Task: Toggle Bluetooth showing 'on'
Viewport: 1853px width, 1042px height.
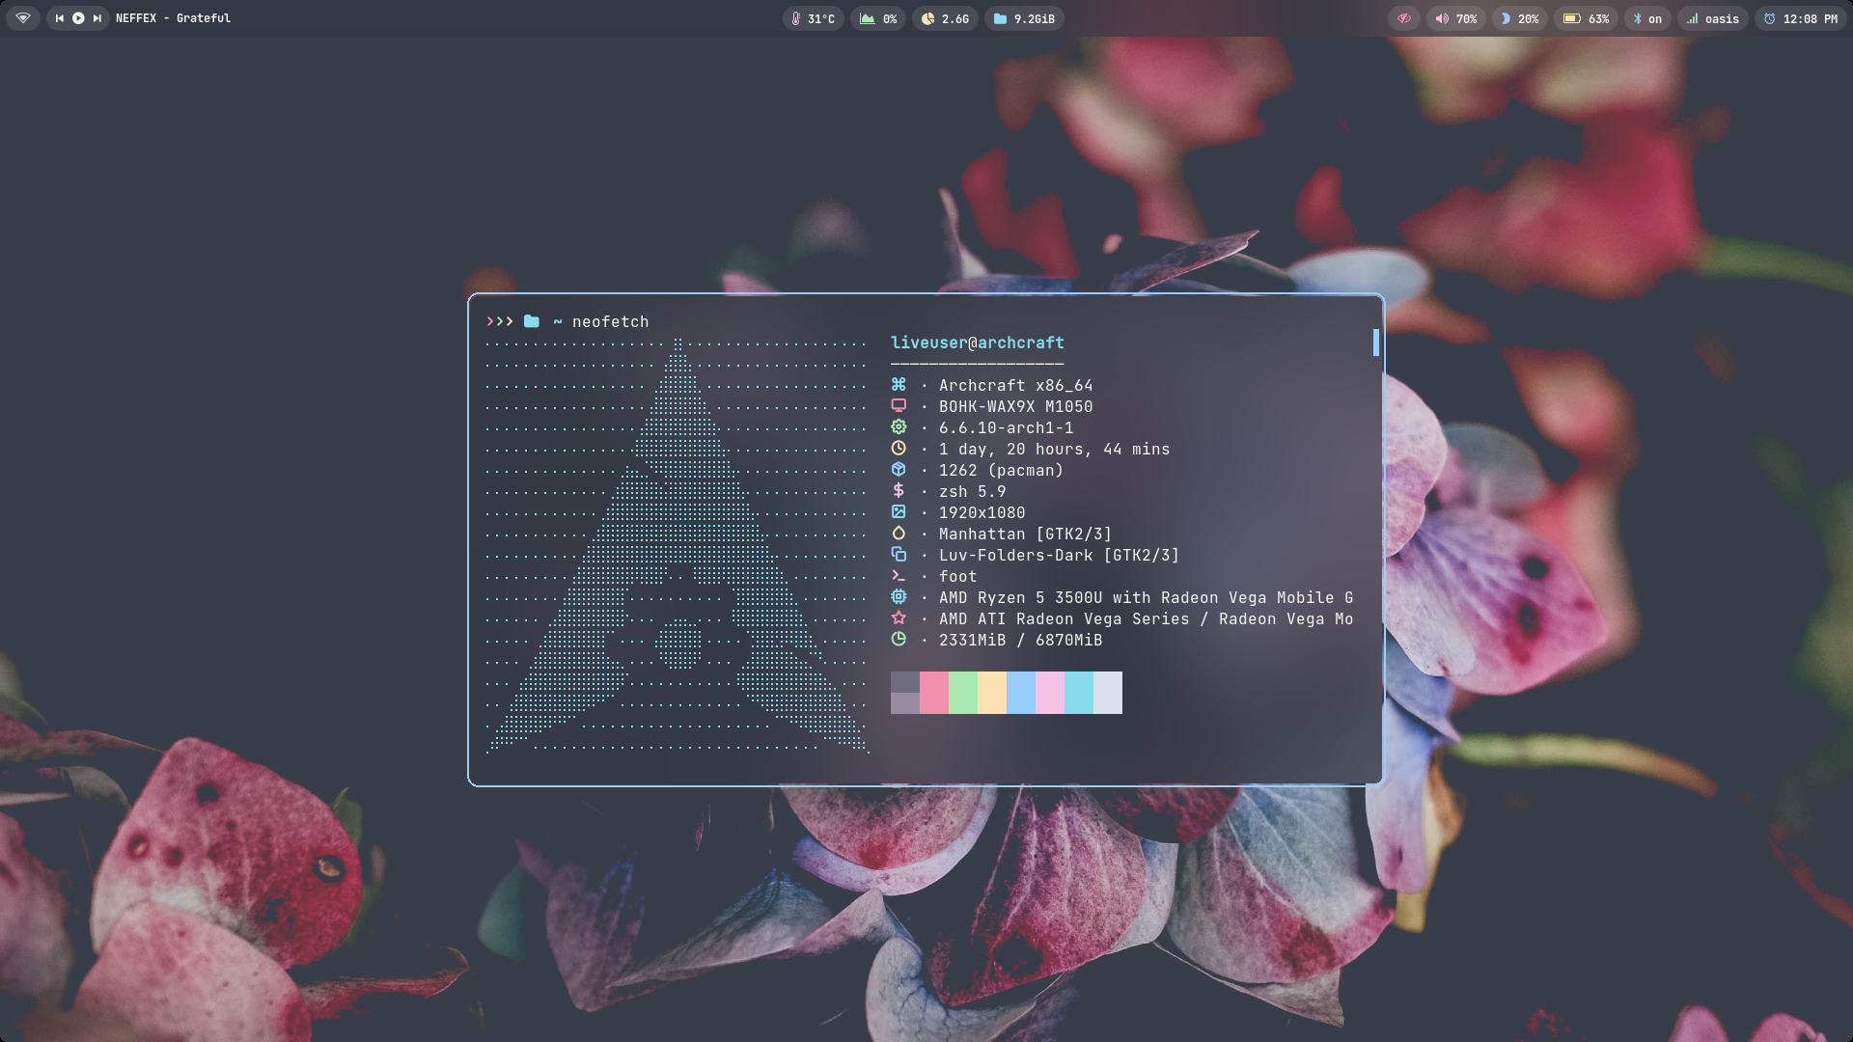Action: (x=1646, y=18)
